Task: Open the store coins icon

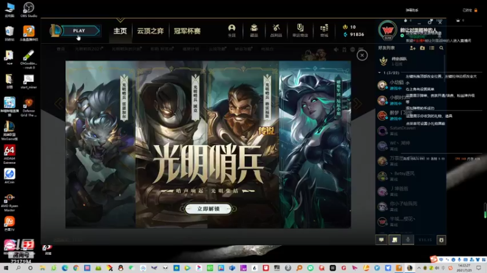Action: (324, 30)
